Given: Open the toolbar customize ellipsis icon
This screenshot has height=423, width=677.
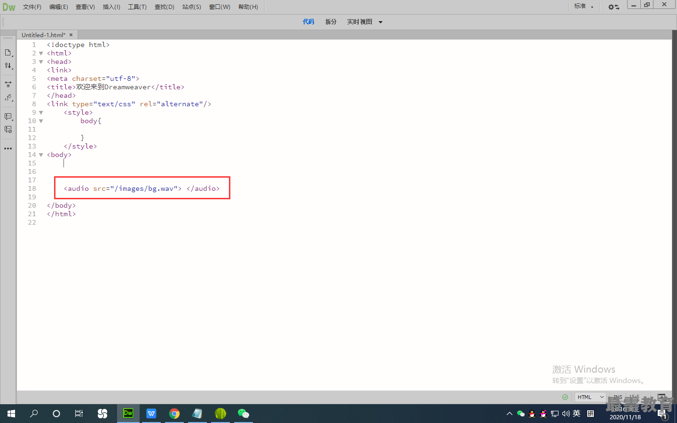Looking at the screenshot, I should tap(8, 149).
